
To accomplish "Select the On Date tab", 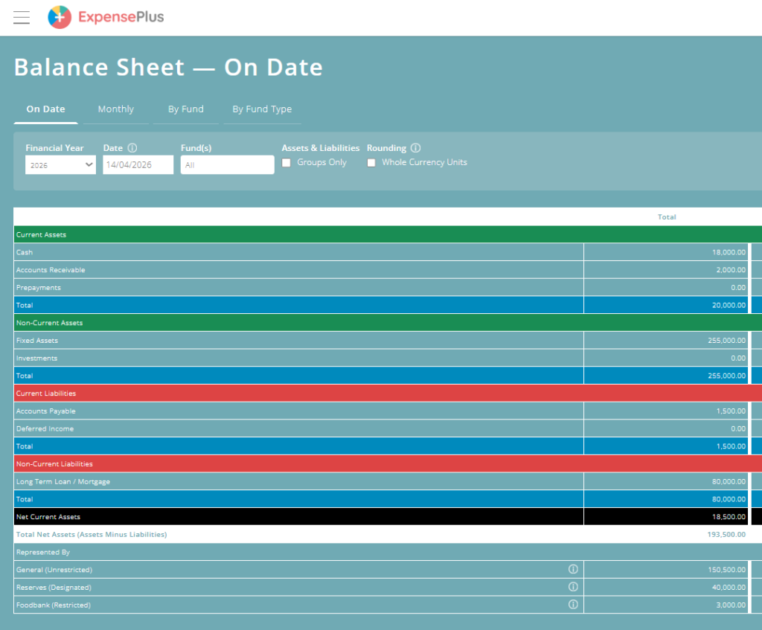I will [x=45, y=109].
